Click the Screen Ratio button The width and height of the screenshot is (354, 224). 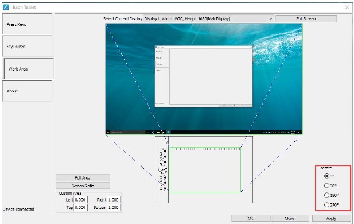coord(83,186)
